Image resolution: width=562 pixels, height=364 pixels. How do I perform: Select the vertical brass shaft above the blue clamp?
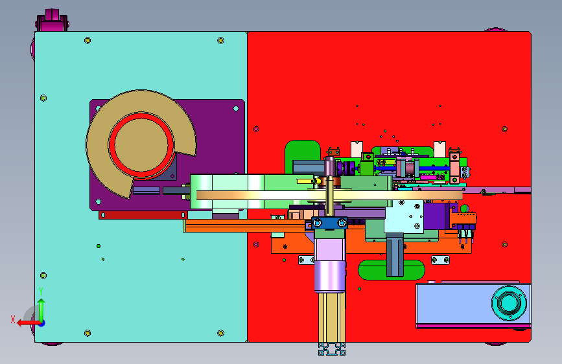pyautogui.click(x=330, y=195)
